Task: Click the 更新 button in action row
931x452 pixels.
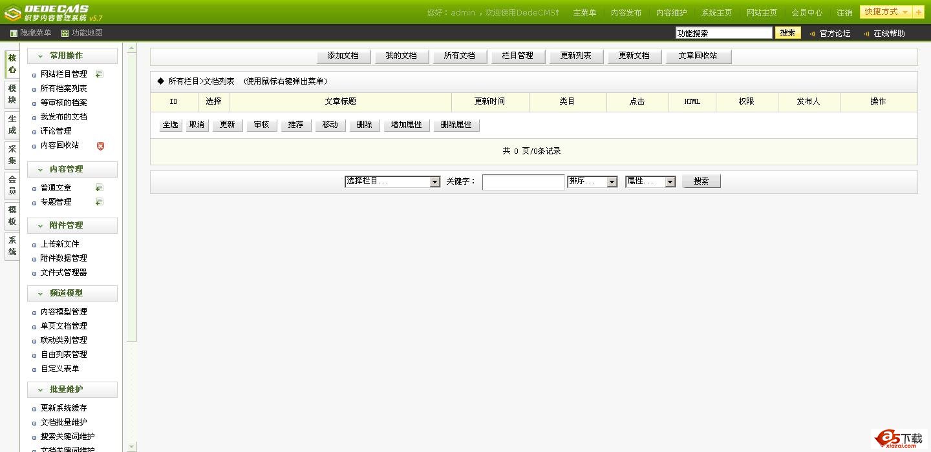Action: point(228,125)
